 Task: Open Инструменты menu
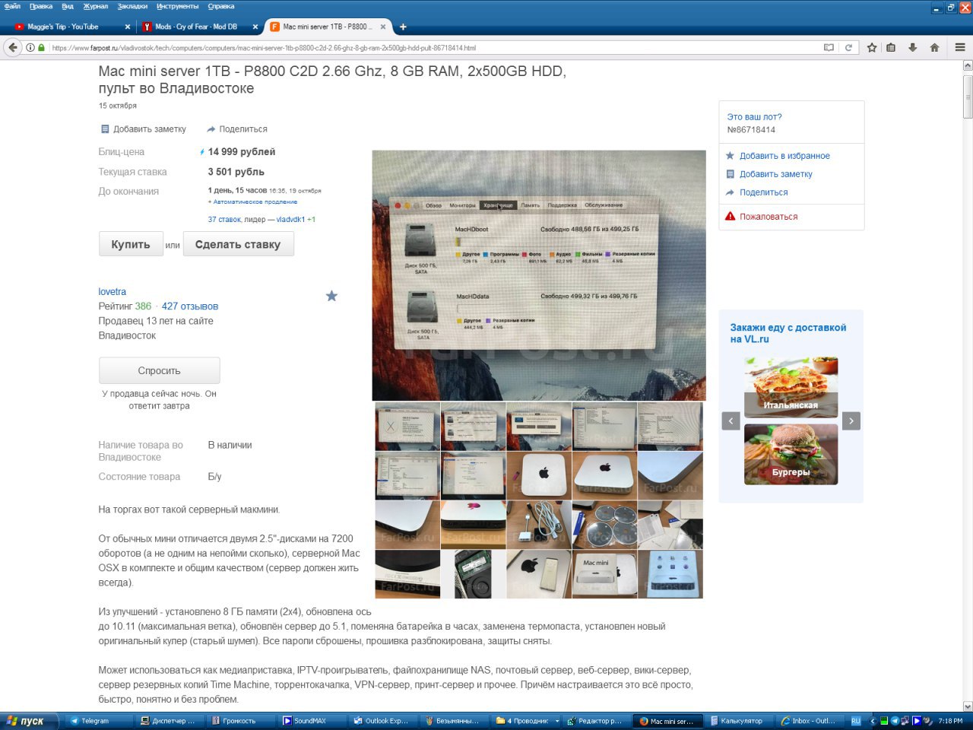click(178, 6)
